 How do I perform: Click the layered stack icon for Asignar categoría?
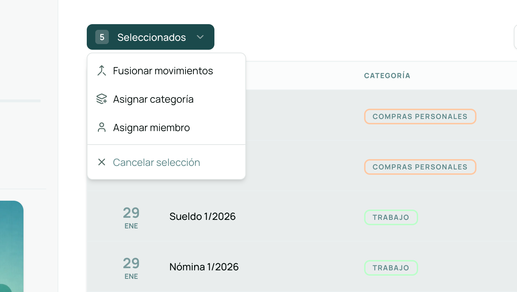tap(102, 99)
